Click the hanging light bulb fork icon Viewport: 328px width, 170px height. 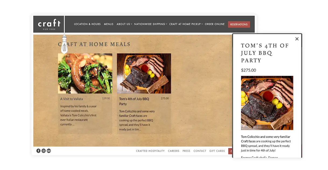tap(64, 44)
